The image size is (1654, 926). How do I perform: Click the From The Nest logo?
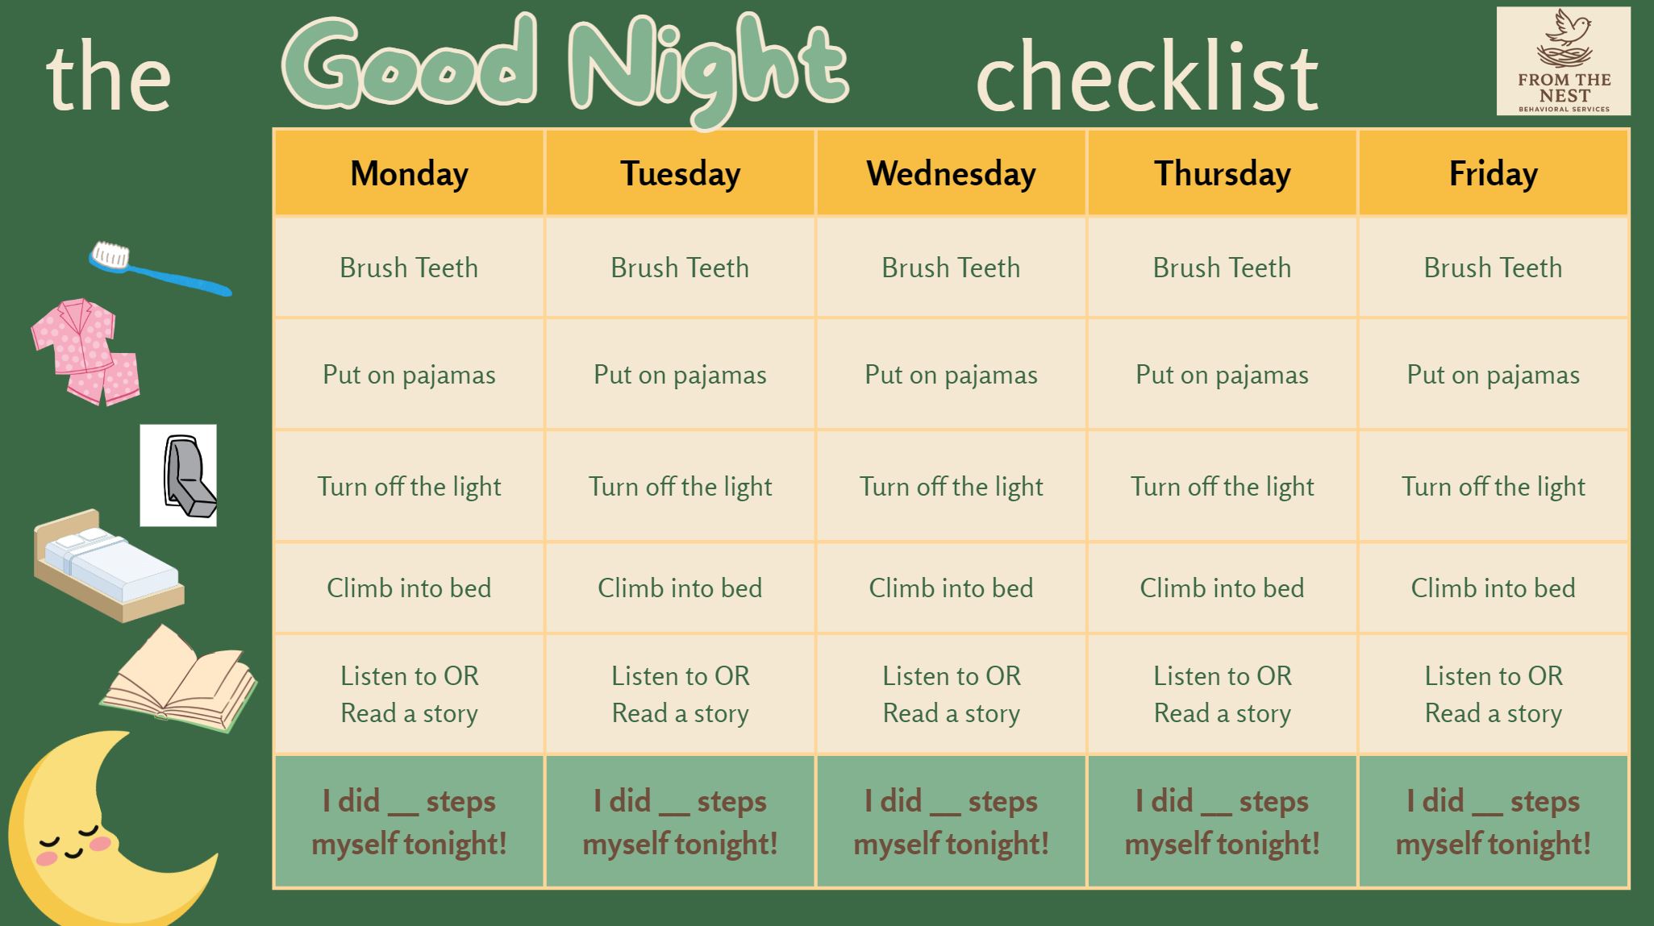(x=1563, y=61)
